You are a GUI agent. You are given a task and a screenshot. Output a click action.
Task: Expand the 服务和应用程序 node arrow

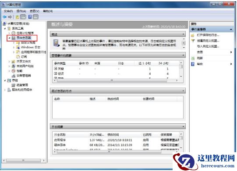pyautogui.click(x=5, y=90)
